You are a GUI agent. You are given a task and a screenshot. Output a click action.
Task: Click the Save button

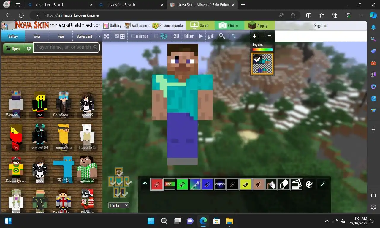tap(200, 25)
